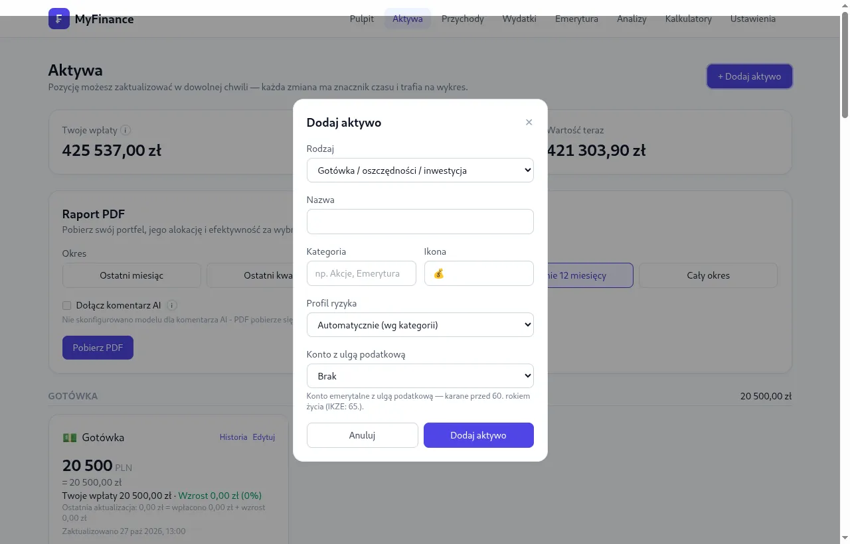Click the Raport PDF heading
The height and width of the screenshot is (544, 850).
94,214
